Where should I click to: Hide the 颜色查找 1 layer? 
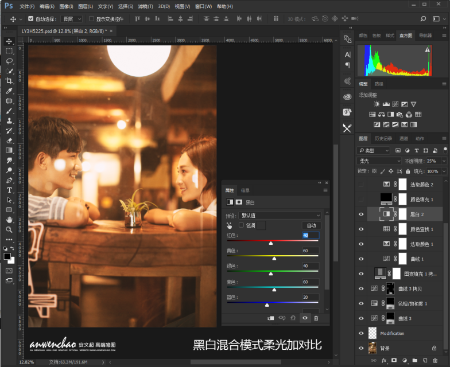click(361, 229)
